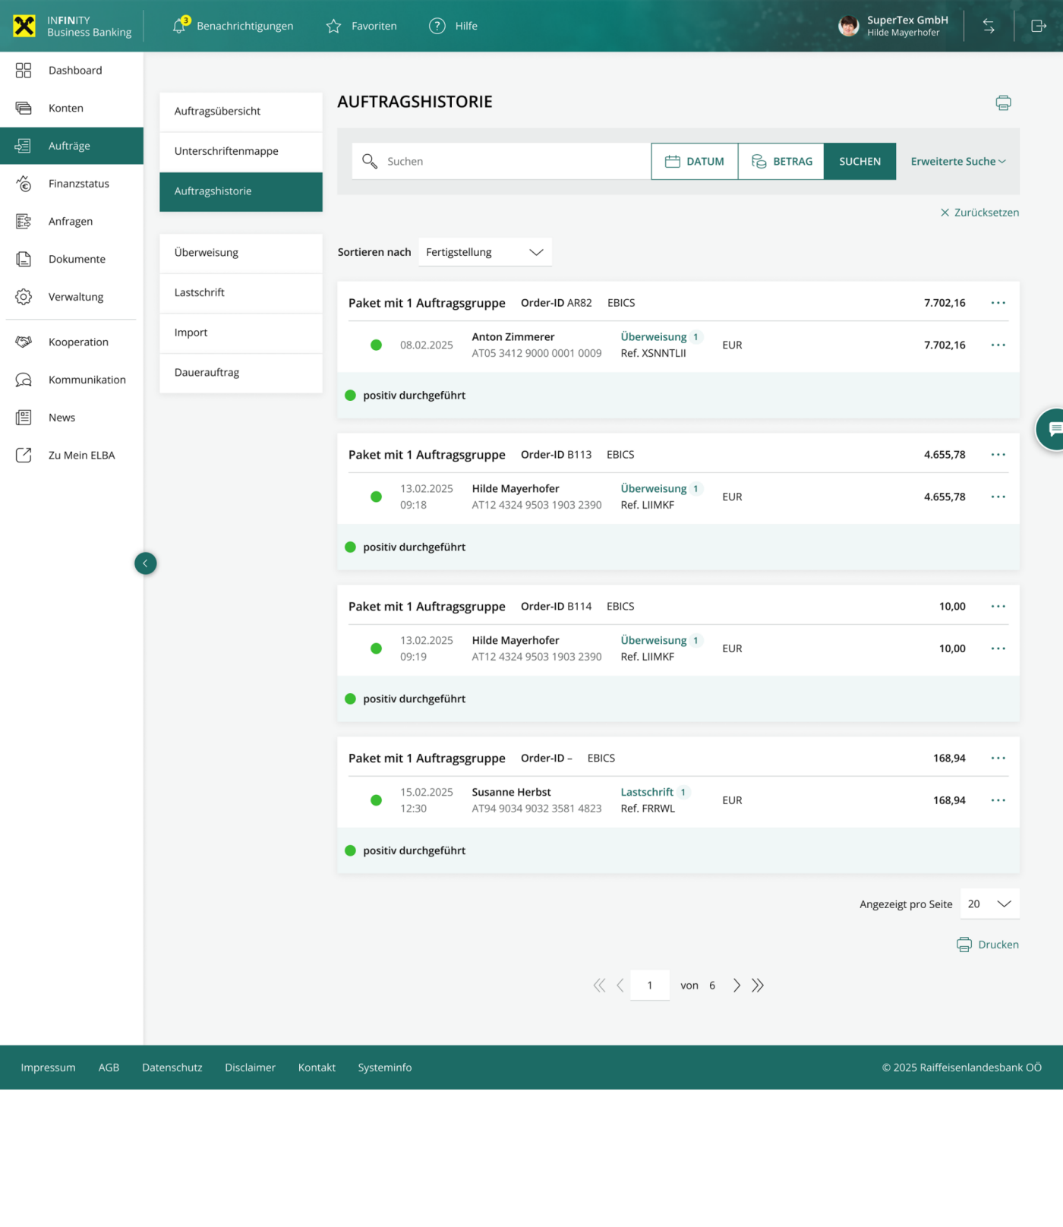Switch to the Unterschriftenmappe tab
The height and width of the screenshot is (1227, 1063).
coord(226,151)
